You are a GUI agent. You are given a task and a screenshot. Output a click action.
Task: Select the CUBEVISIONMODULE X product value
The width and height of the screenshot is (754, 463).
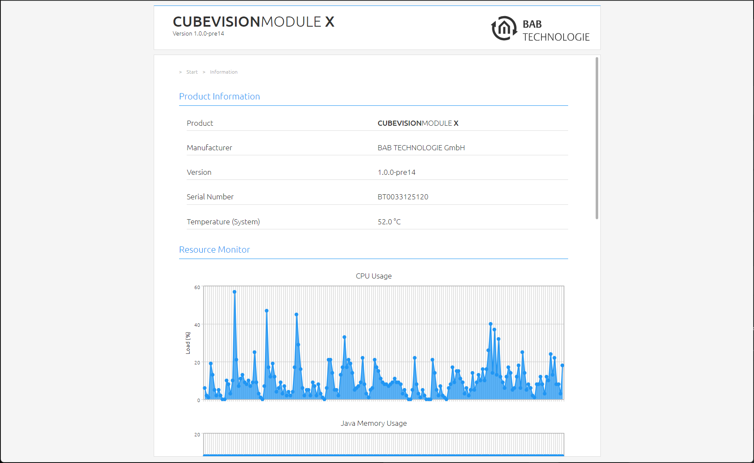click(418, 123)
